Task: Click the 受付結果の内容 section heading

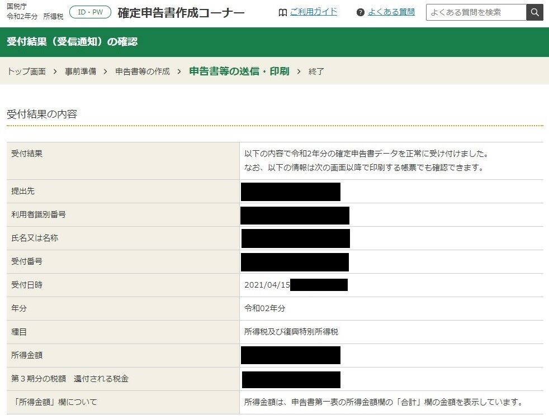Action: (42, 114)
